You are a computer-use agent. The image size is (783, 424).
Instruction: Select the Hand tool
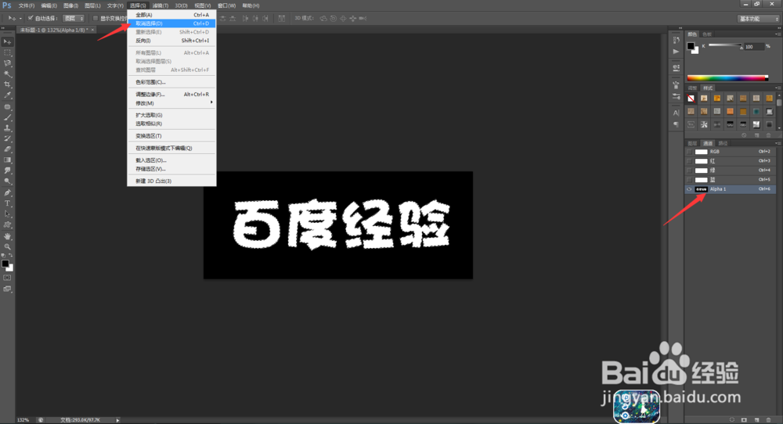8,236
